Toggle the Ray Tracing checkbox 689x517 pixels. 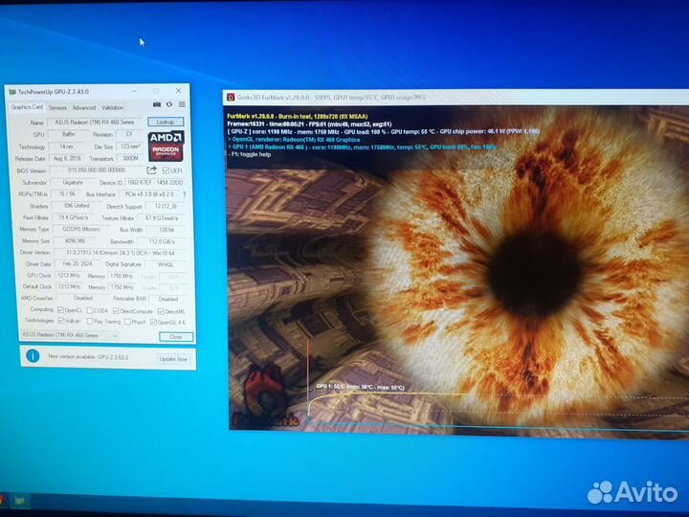click(90, 322)
